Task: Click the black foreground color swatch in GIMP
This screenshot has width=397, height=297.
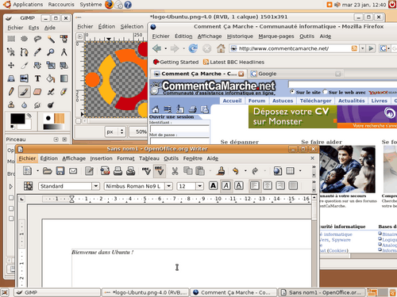Action: 17,119
